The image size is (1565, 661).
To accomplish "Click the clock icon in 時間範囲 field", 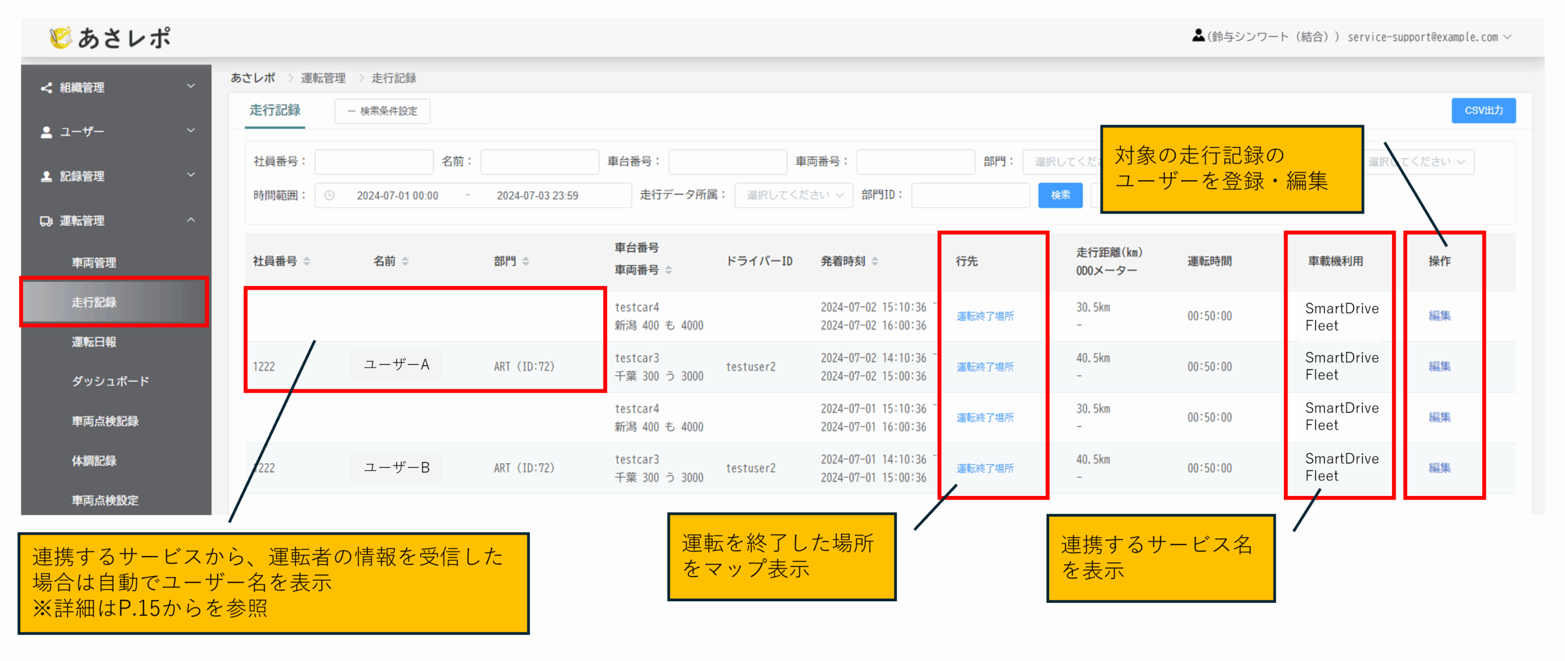I will point(330,195).
